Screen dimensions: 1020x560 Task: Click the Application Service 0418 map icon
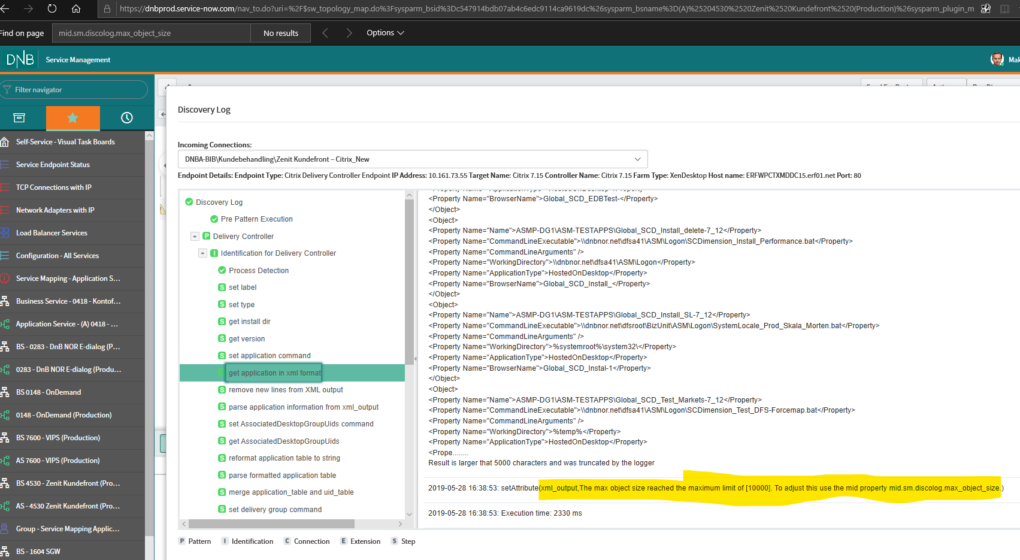coord(5,324)
